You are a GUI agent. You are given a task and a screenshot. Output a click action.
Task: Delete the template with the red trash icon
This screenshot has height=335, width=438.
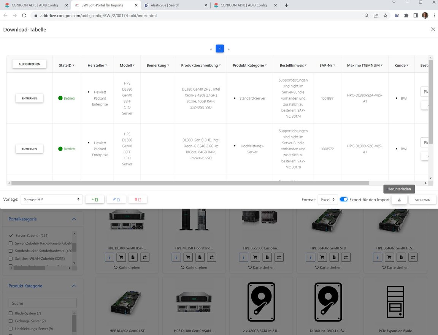138,200
